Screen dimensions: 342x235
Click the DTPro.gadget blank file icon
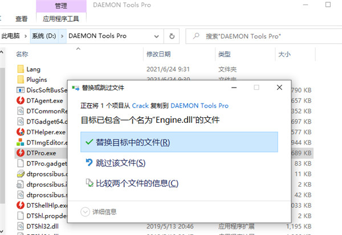[x=21, y=163]
